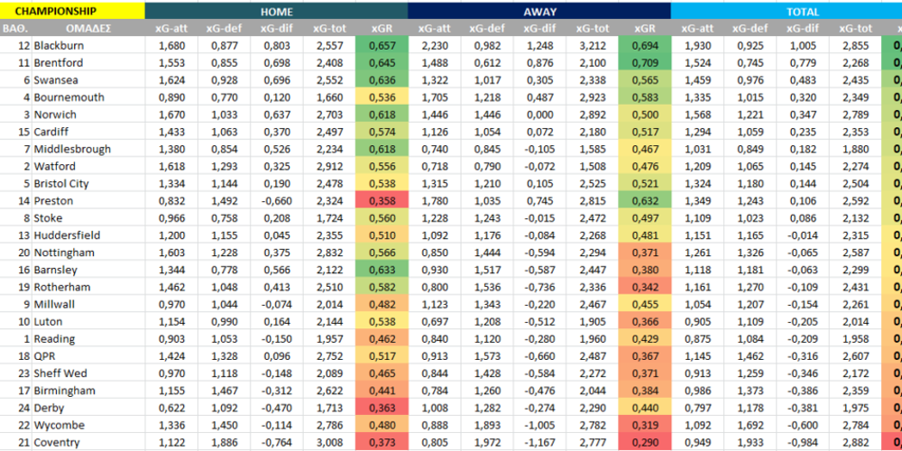Select Derby's home xG-att value 0,622
The height and width of the screenshot is (451, 902).
tap(170, 409)
